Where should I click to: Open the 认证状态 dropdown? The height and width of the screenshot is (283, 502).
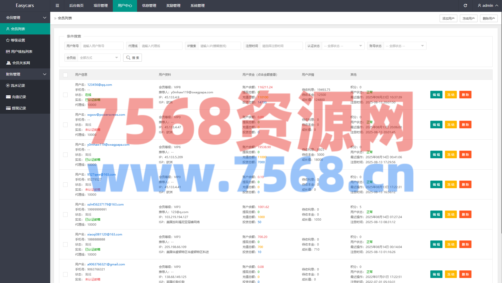point(343,46)
